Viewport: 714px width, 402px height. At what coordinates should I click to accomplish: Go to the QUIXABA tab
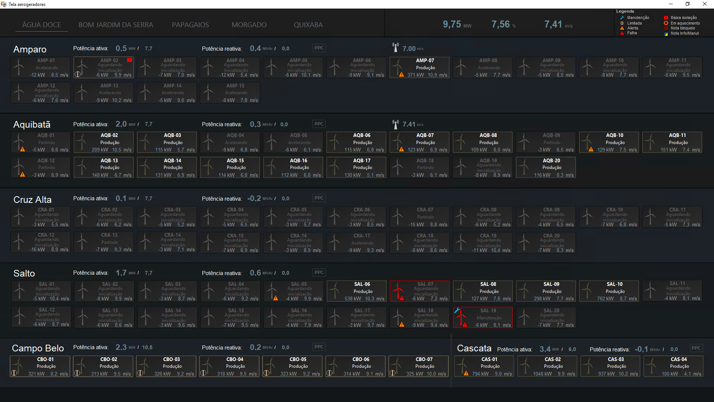click(308, 25)
